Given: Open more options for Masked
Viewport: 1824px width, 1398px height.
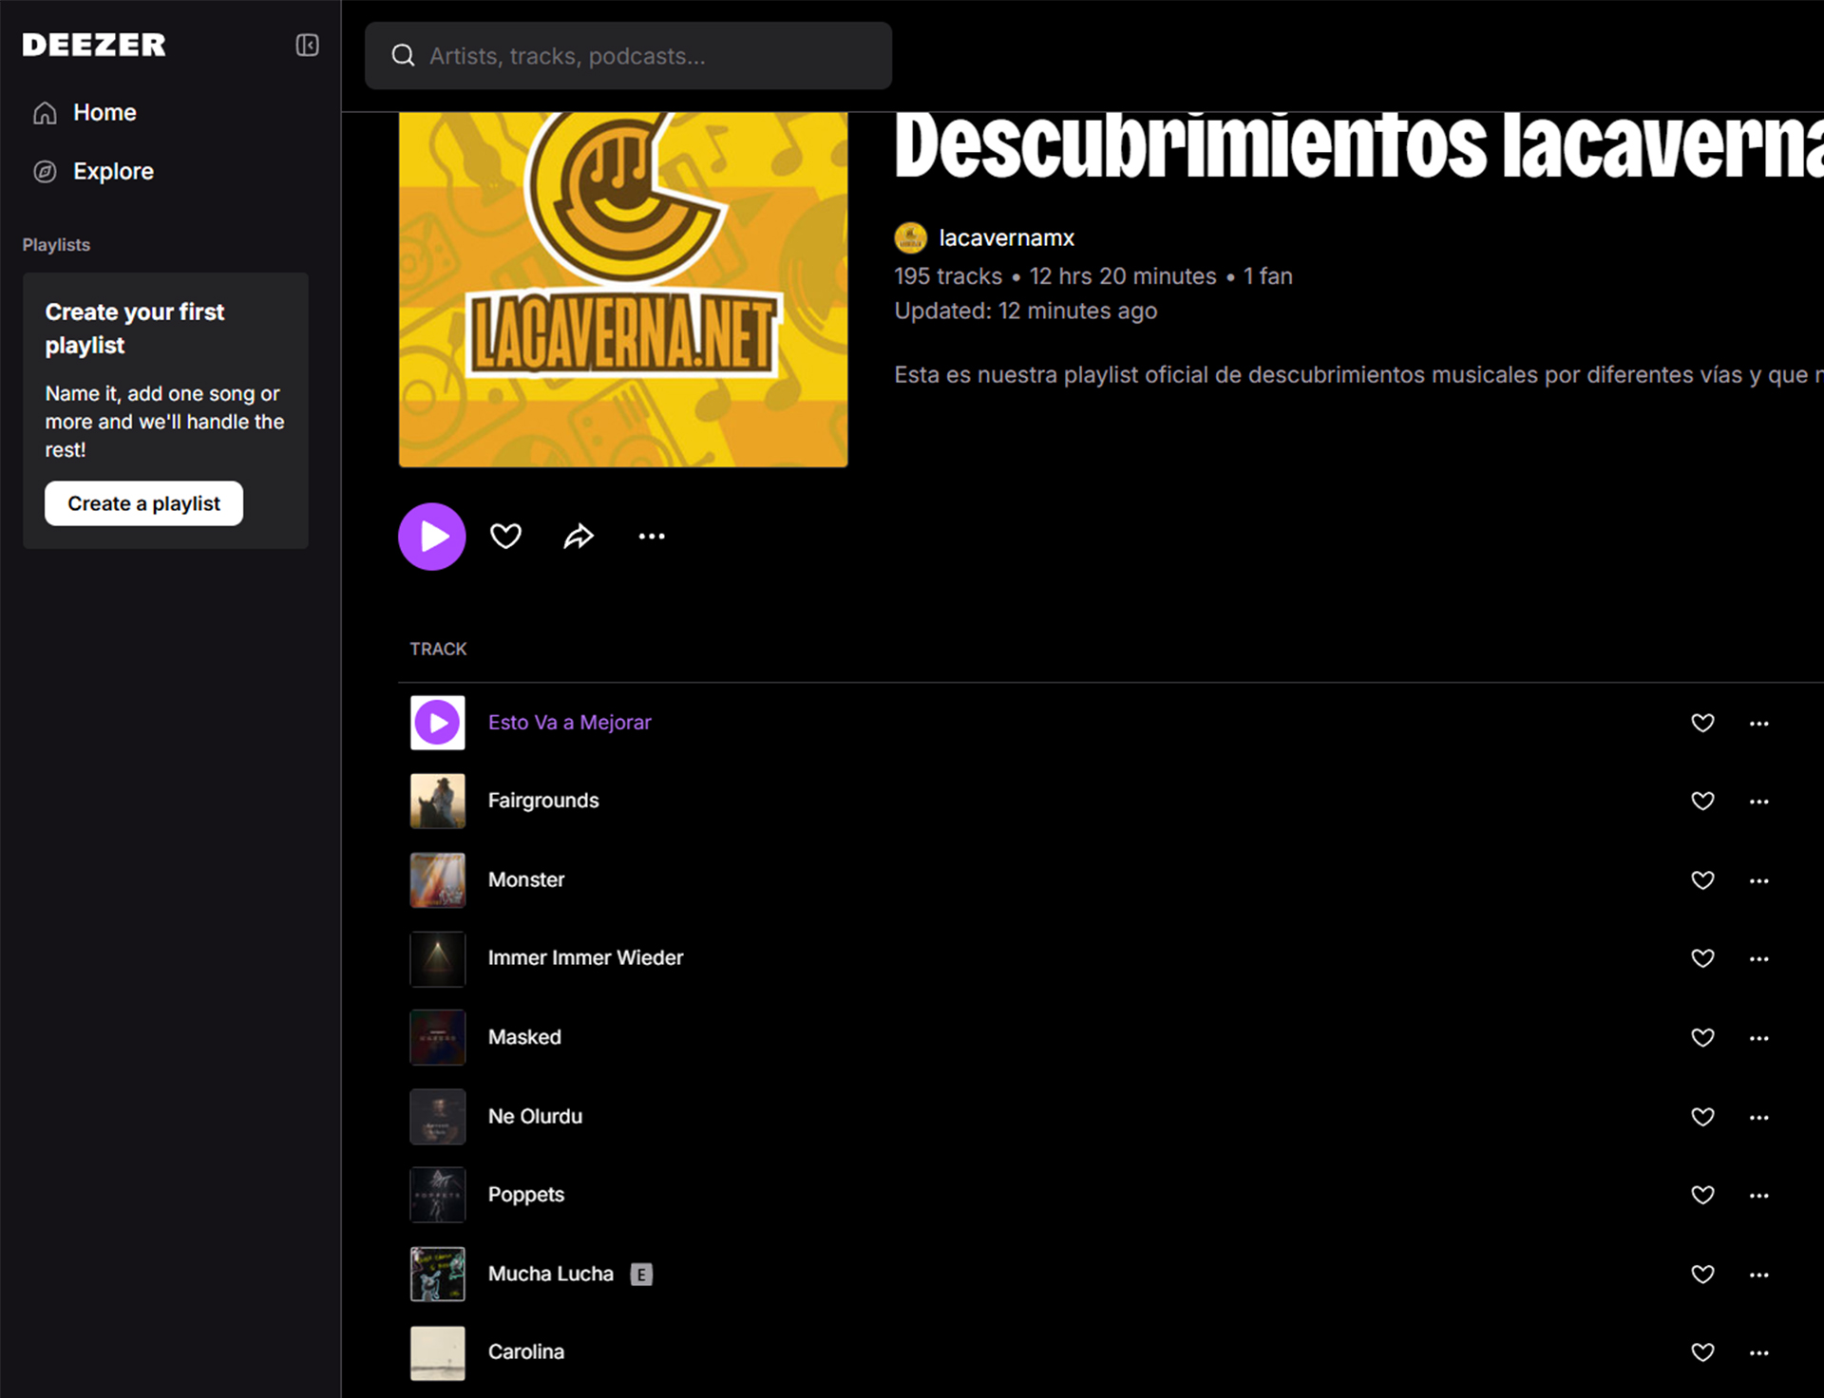Looking at the screenshot, I should point(1759,1038).
